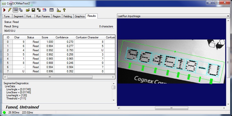Click the Threshold = [111] diagnostics line
Screen dimensions: 232x116
16,99
